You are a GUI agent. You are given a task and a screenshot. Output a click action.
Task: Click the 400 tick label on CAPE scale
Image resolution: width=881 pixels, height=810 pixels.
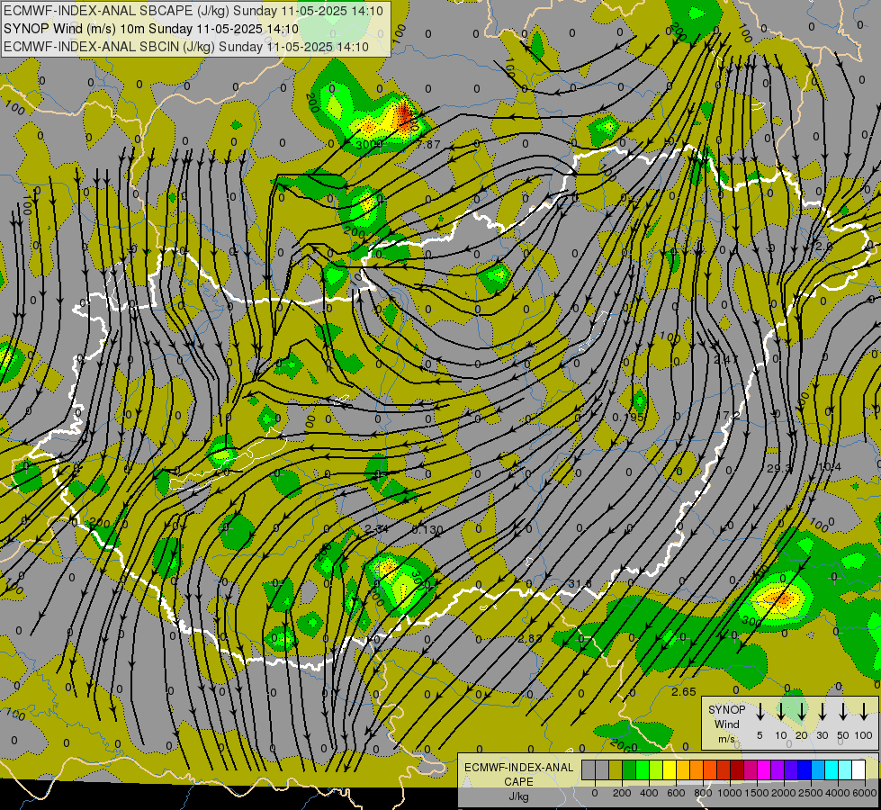point(649,793)
